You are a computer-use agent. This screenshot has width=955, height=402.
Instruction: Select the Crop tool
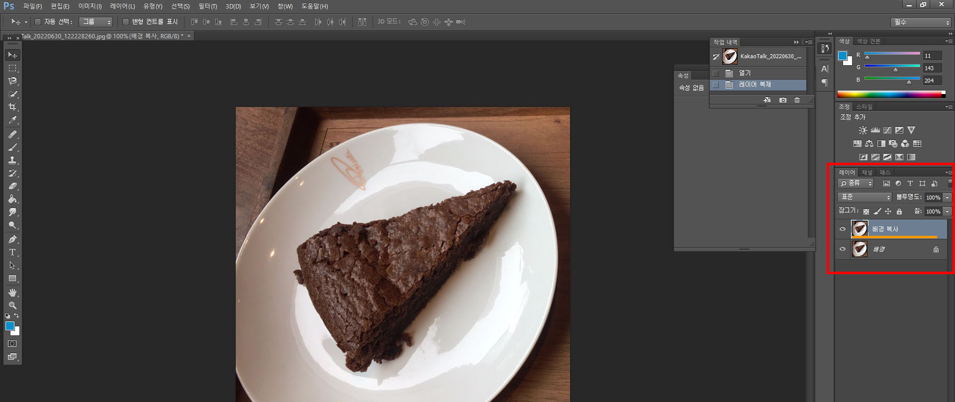pos(12,107)
